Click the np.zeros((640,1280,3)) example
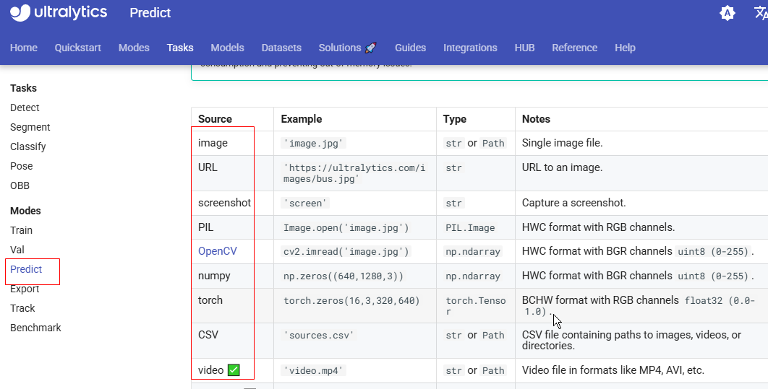The height and width of the screenshot is (389, 768). pos(344,276)
